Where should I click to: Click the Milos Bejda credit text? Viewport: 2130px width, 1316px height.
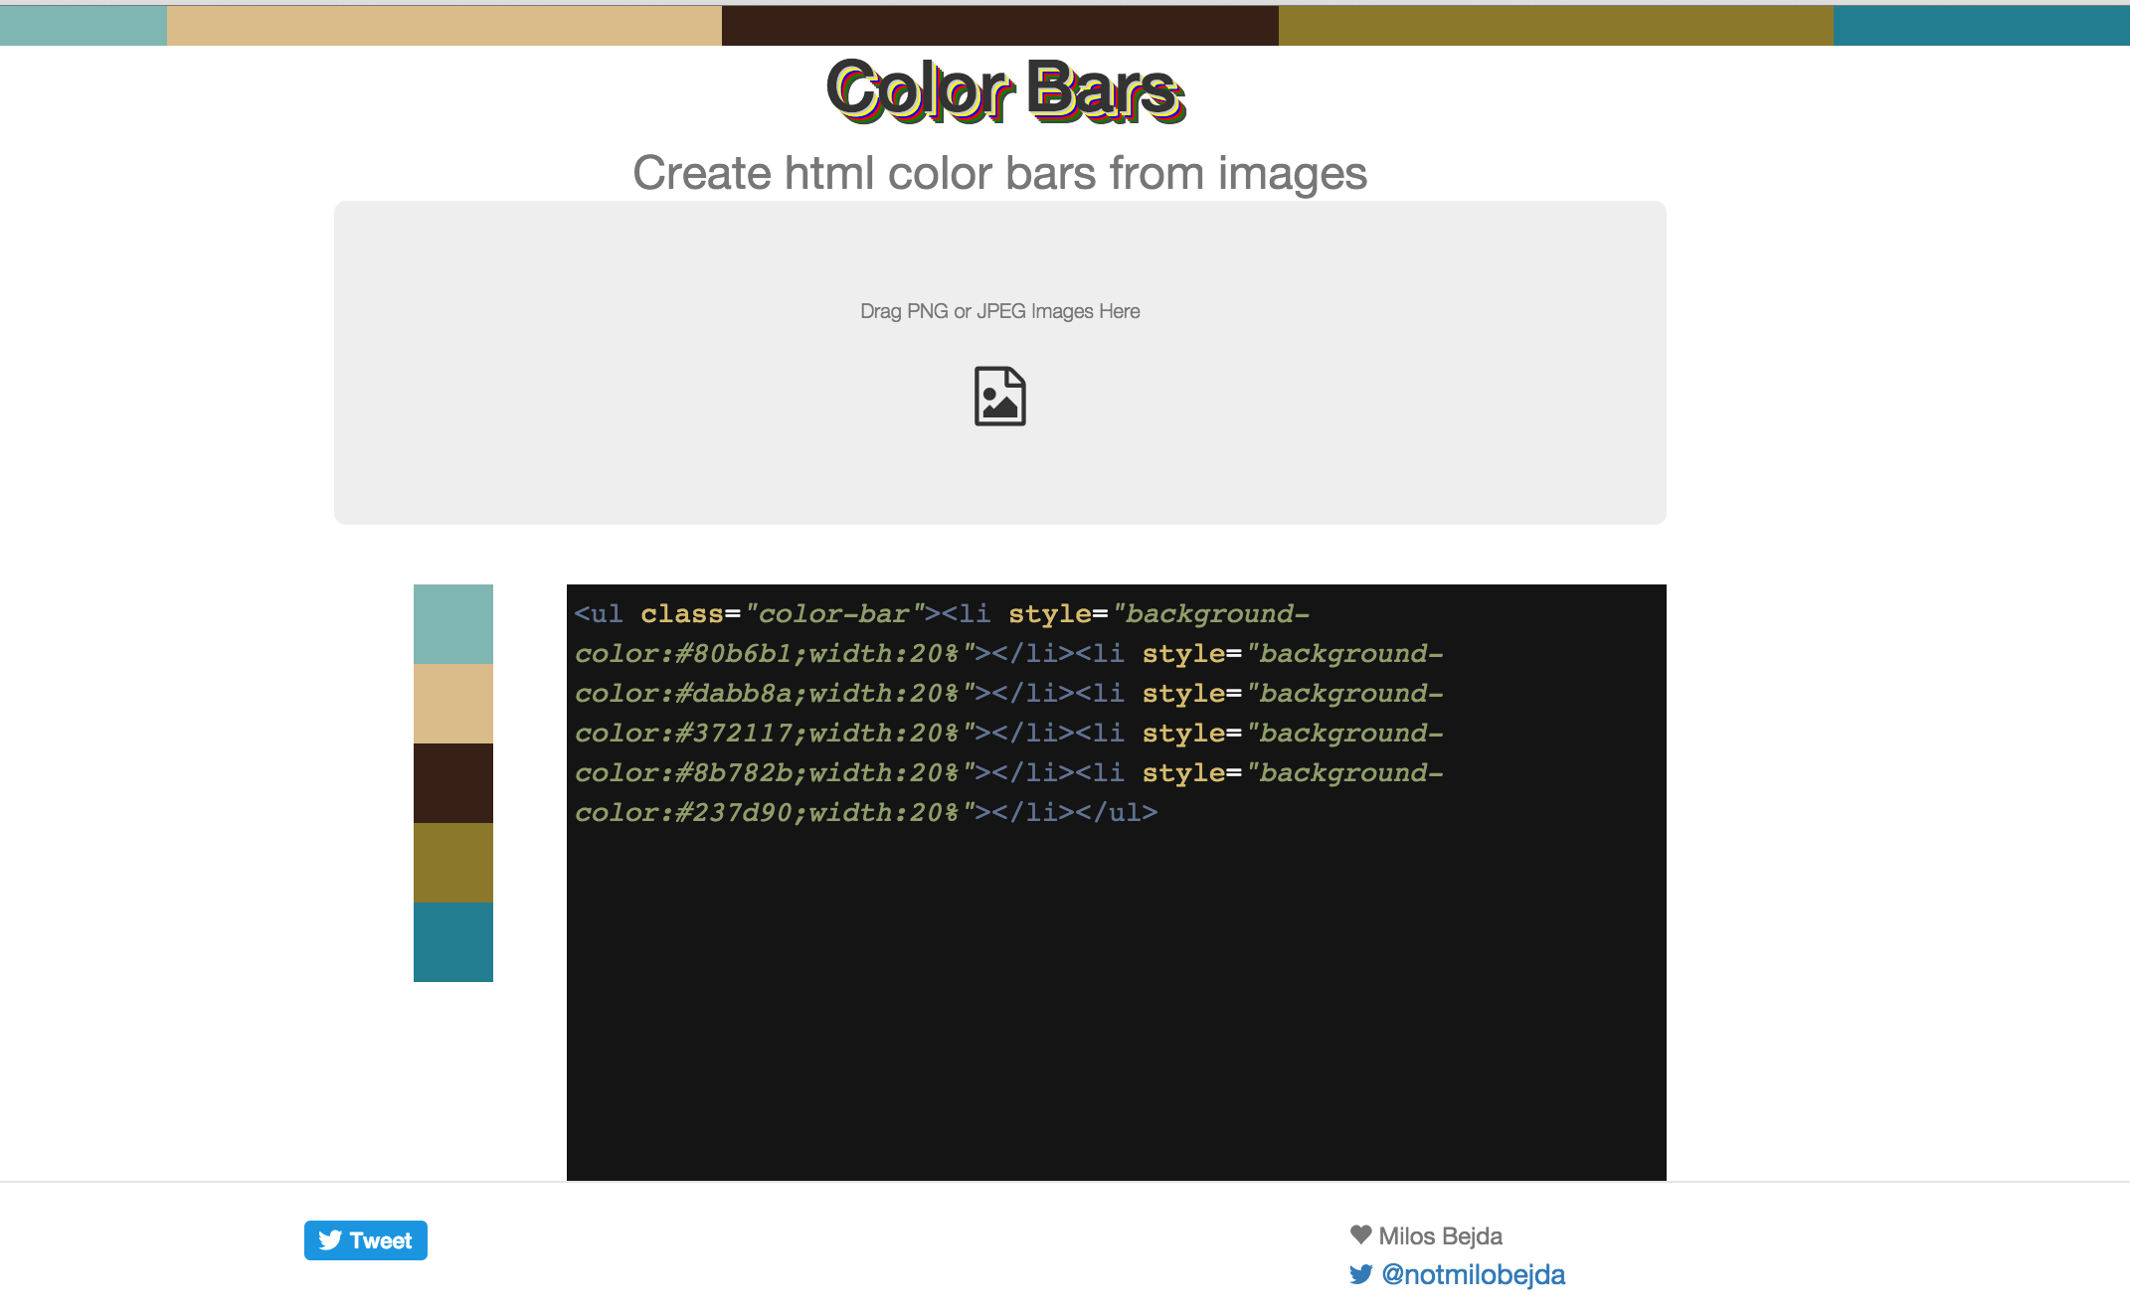pos(1440,1235)
